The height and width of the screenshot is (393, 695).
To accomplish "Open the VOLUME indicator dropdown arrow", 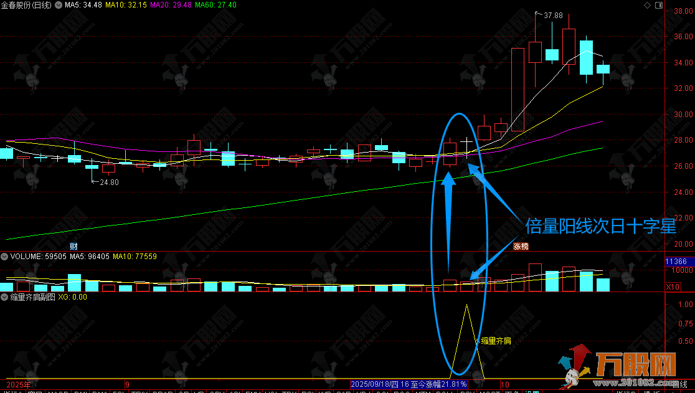I will [4, 257].
